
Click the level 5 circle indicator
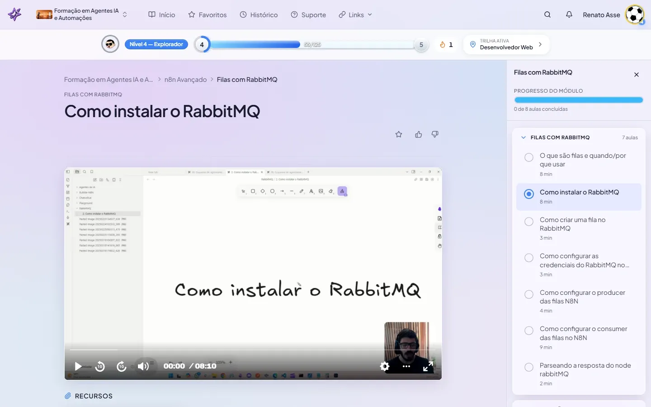click(x=421, y=44)
